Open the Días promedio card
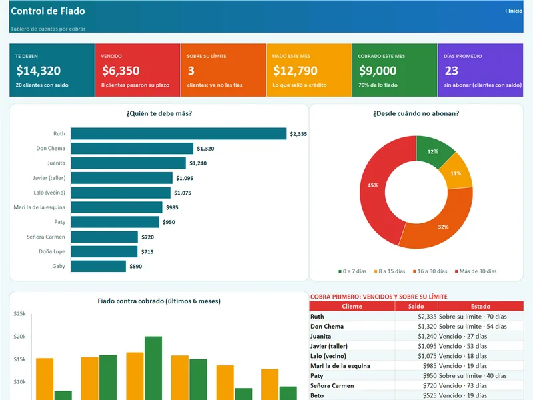The image size is (533, 400). pos(480,70)
